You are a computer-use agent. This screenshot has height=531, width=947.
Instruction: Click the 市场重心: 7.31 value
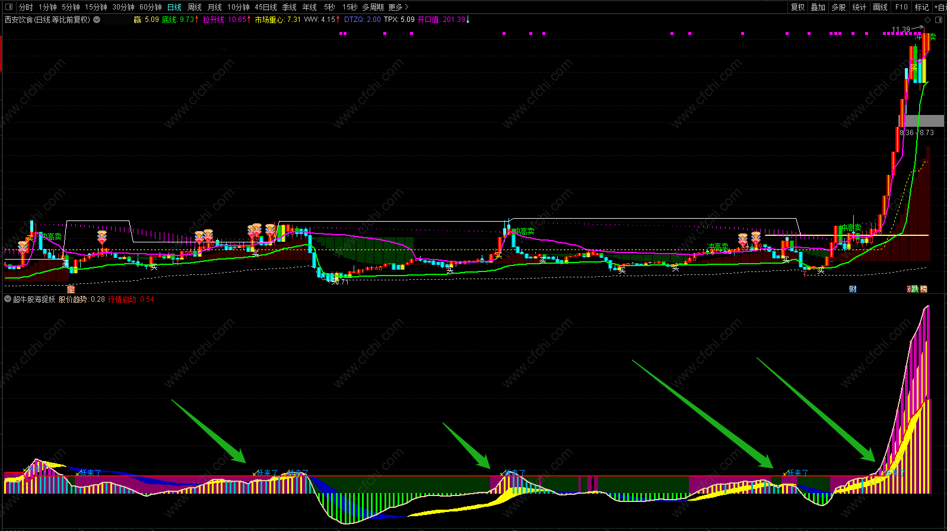278,20
